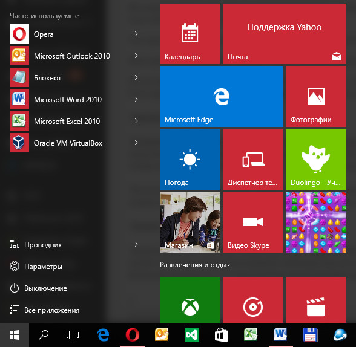Open the taskbar search magnifier

pyautogui.click(x=44, y=335)
